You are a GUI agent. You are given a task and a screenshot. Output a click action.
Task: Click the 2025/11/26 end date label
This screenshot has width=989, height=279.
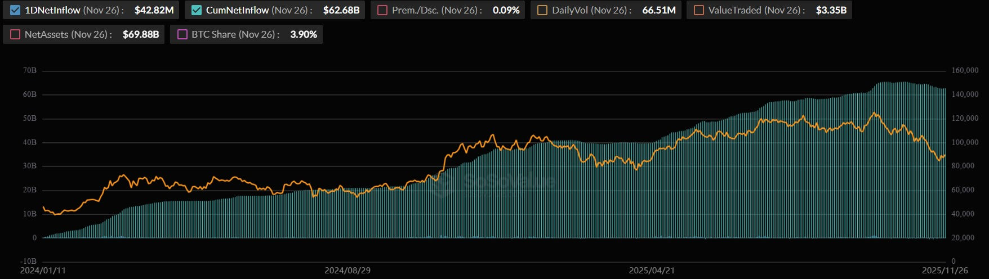[x=945, y=271]
